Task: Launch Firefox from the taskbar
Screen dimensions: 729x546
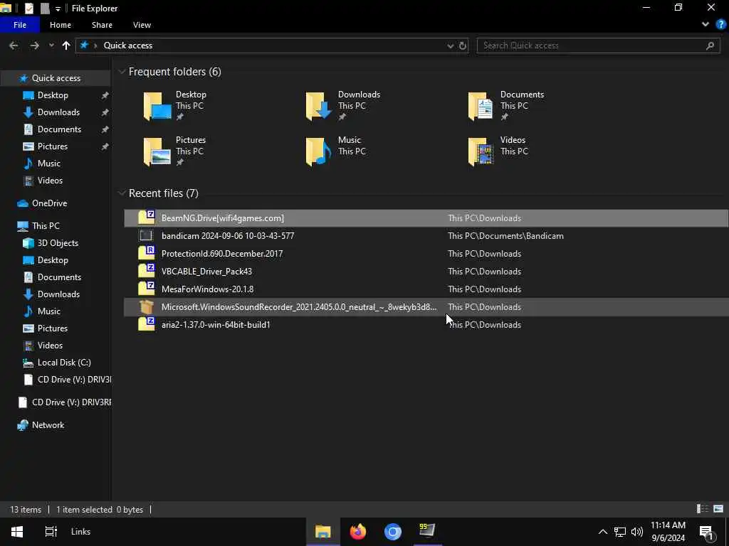Action: point(358,532)
